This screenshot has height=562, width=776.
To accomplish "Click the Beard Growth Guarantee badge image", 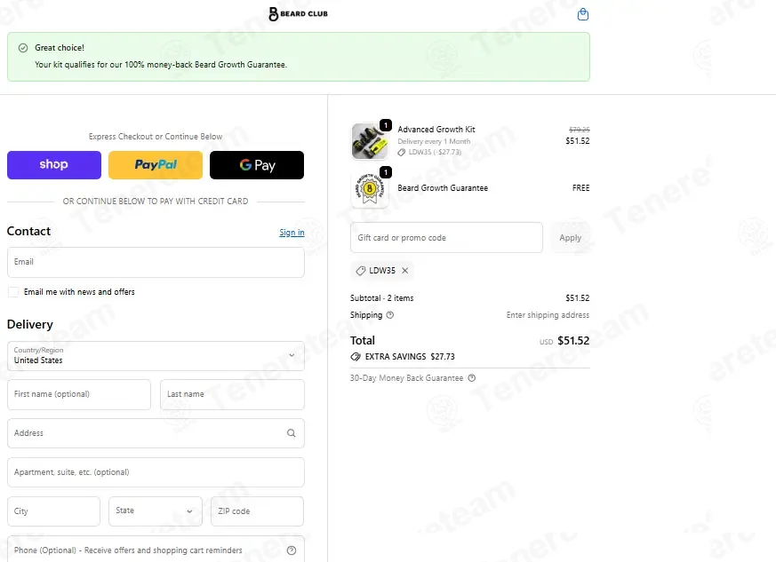I will tap(370, 188).
